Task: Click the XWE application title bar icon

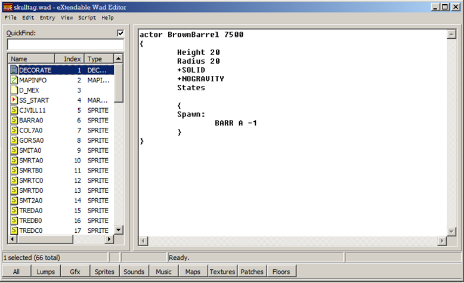Action: pos(8,7)
